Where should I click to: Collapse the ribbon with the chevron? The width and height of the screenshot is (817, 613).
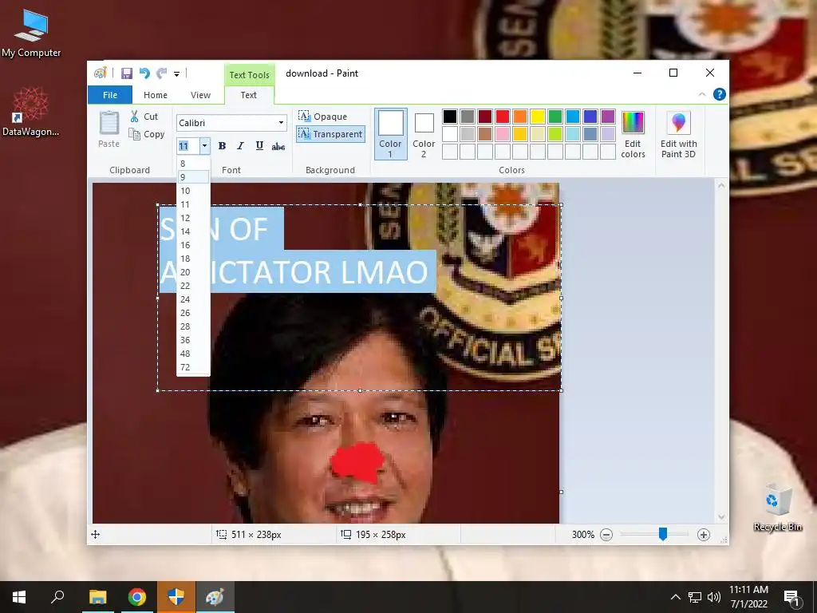(702, 94)
